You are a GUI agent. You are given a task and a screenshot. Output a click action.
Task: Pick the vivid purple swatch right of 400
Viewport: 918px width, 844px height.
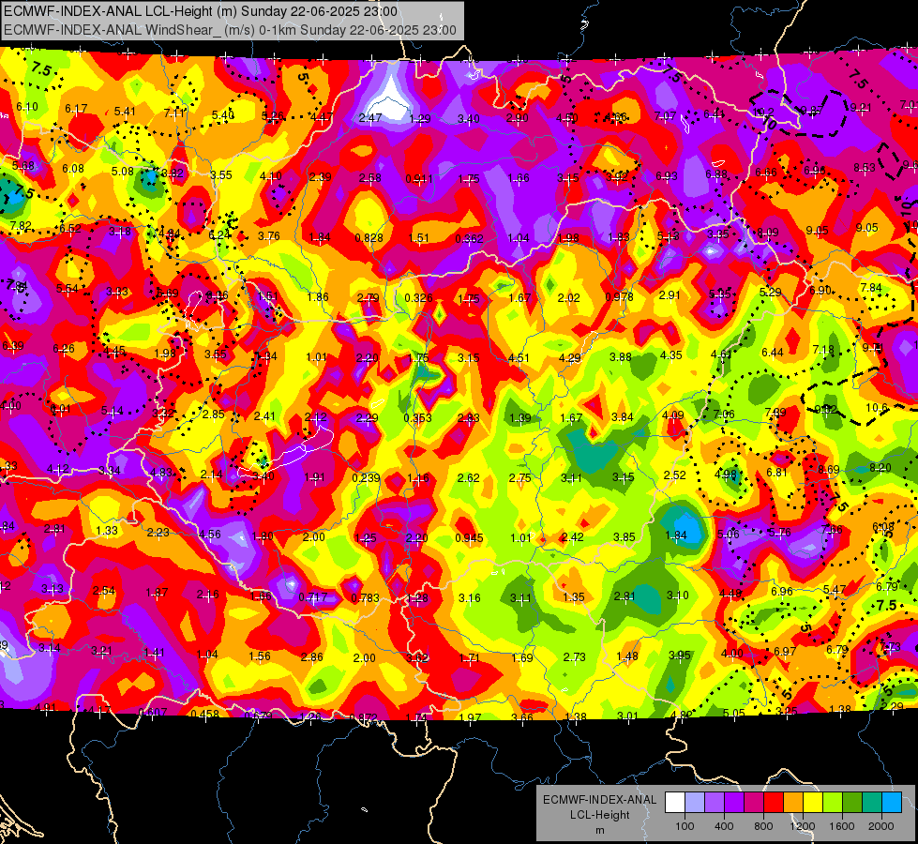(733, 803)
